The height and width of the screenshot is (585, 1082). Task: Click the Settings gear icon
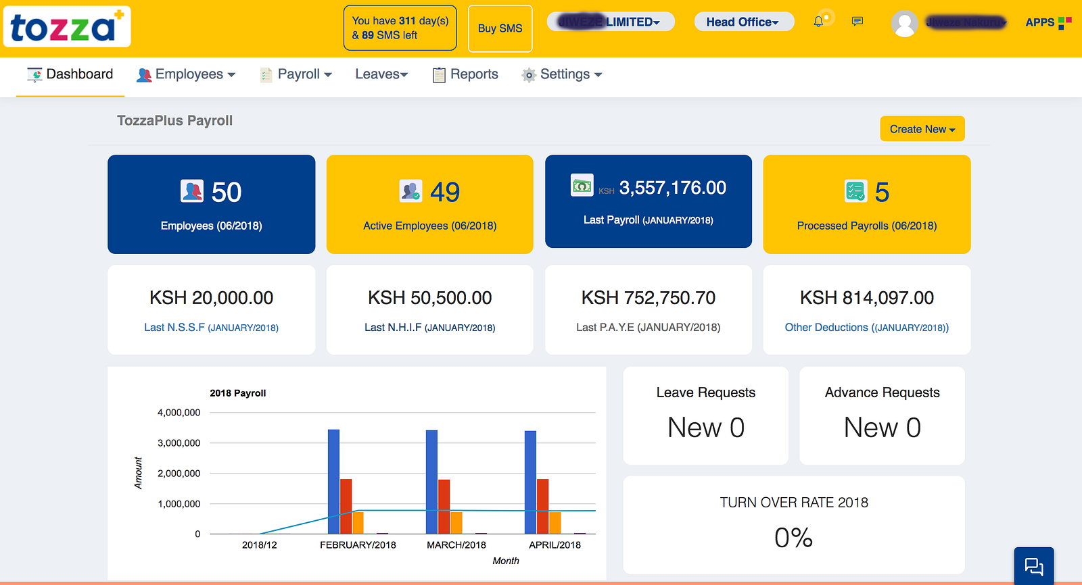pyautogui.click(x=529, y=75)
